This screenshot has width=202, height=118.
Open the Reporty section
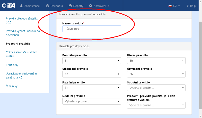click(76, 6)
